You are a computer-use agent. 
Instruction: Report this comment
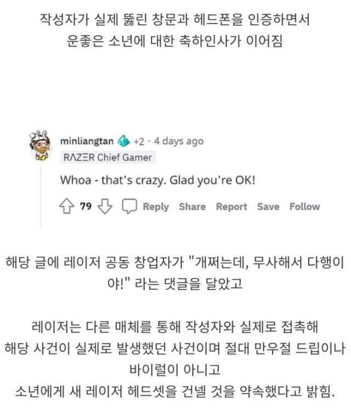click(231, 207)
